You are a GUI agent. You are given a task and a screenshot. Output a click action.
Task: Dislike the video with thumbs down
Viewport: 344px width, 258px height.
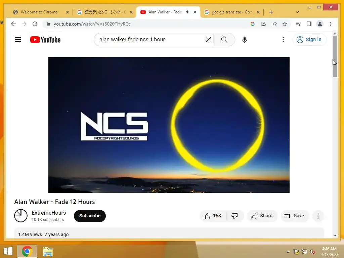point(234,216)
